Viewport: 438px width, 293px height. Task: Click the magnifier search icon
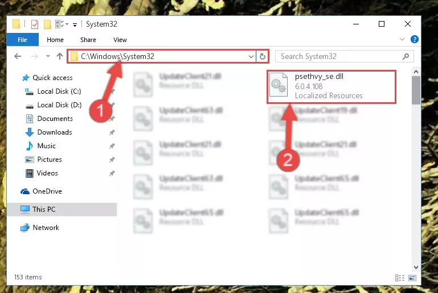[x=406, y=57]
